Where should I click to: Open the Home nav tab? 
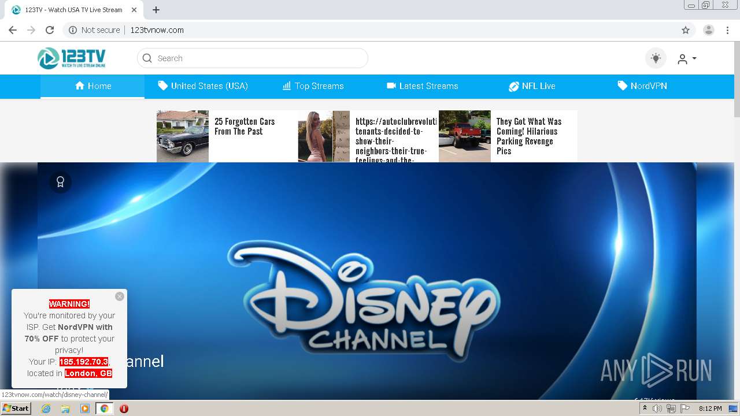pyautogui.click(x=92, y=86)
